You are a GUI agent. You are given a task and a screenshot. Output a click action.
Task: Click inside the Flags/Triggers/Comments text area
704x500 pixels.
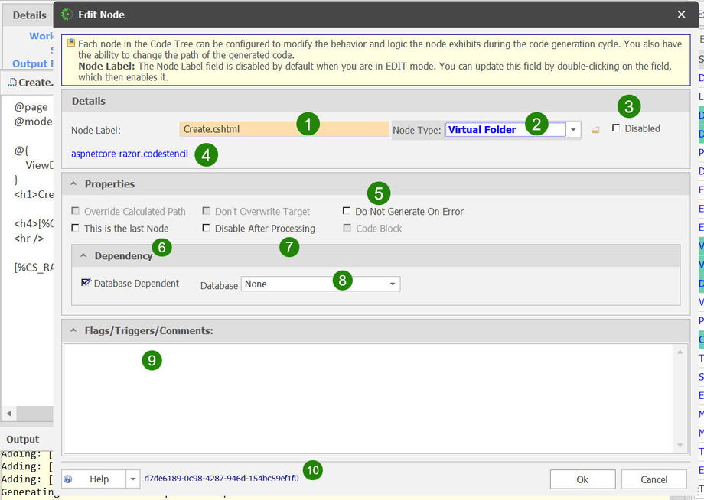pyautogui.click(x=368, y=398)
